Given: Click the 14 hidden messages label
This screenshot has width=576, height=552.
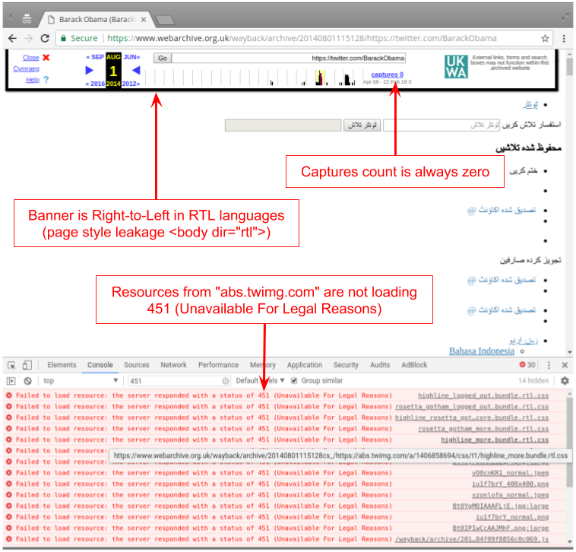Looking at the screenshot, I should click(x=533, y=381).
